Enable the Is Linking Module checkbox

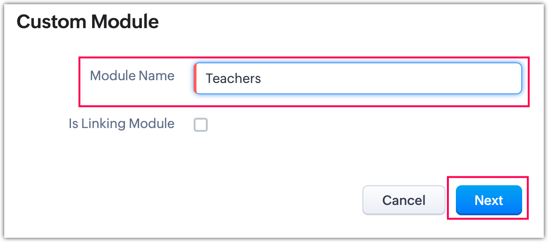(201, 125)
